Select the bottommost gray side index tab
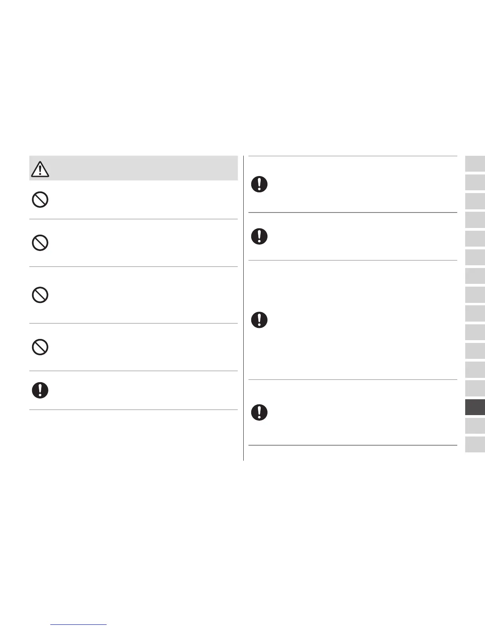Screen dimensions: 485x628 click(x=475, y=444)
